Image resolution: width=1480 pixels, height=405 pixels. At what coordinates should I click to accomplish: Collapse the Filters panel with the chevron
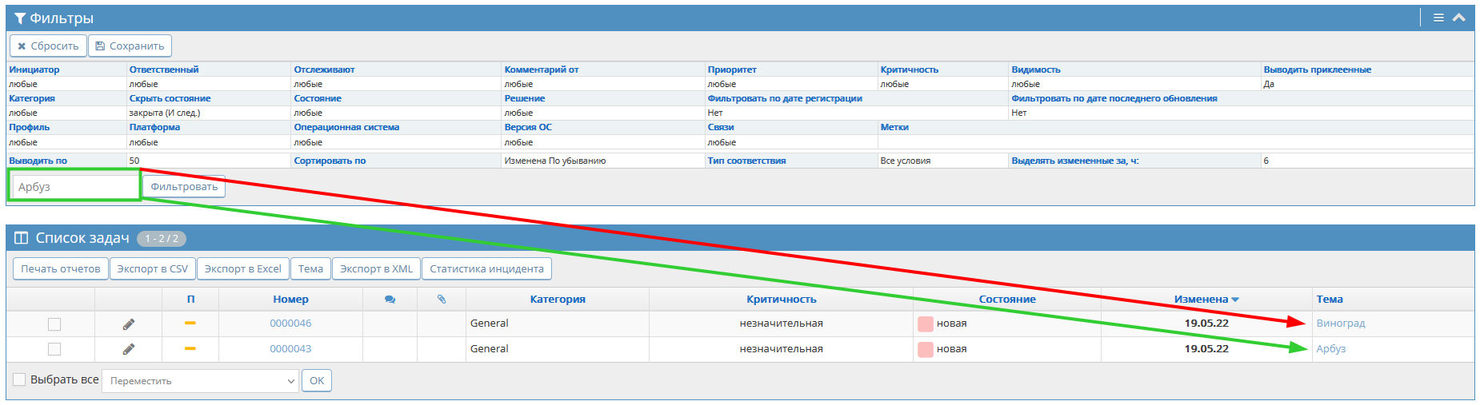tap(1459, 18)
